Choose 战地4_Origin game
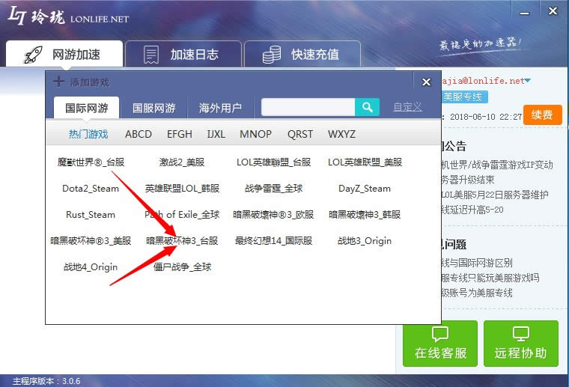This screenshot has height=387, width=569. coord(91,267)
